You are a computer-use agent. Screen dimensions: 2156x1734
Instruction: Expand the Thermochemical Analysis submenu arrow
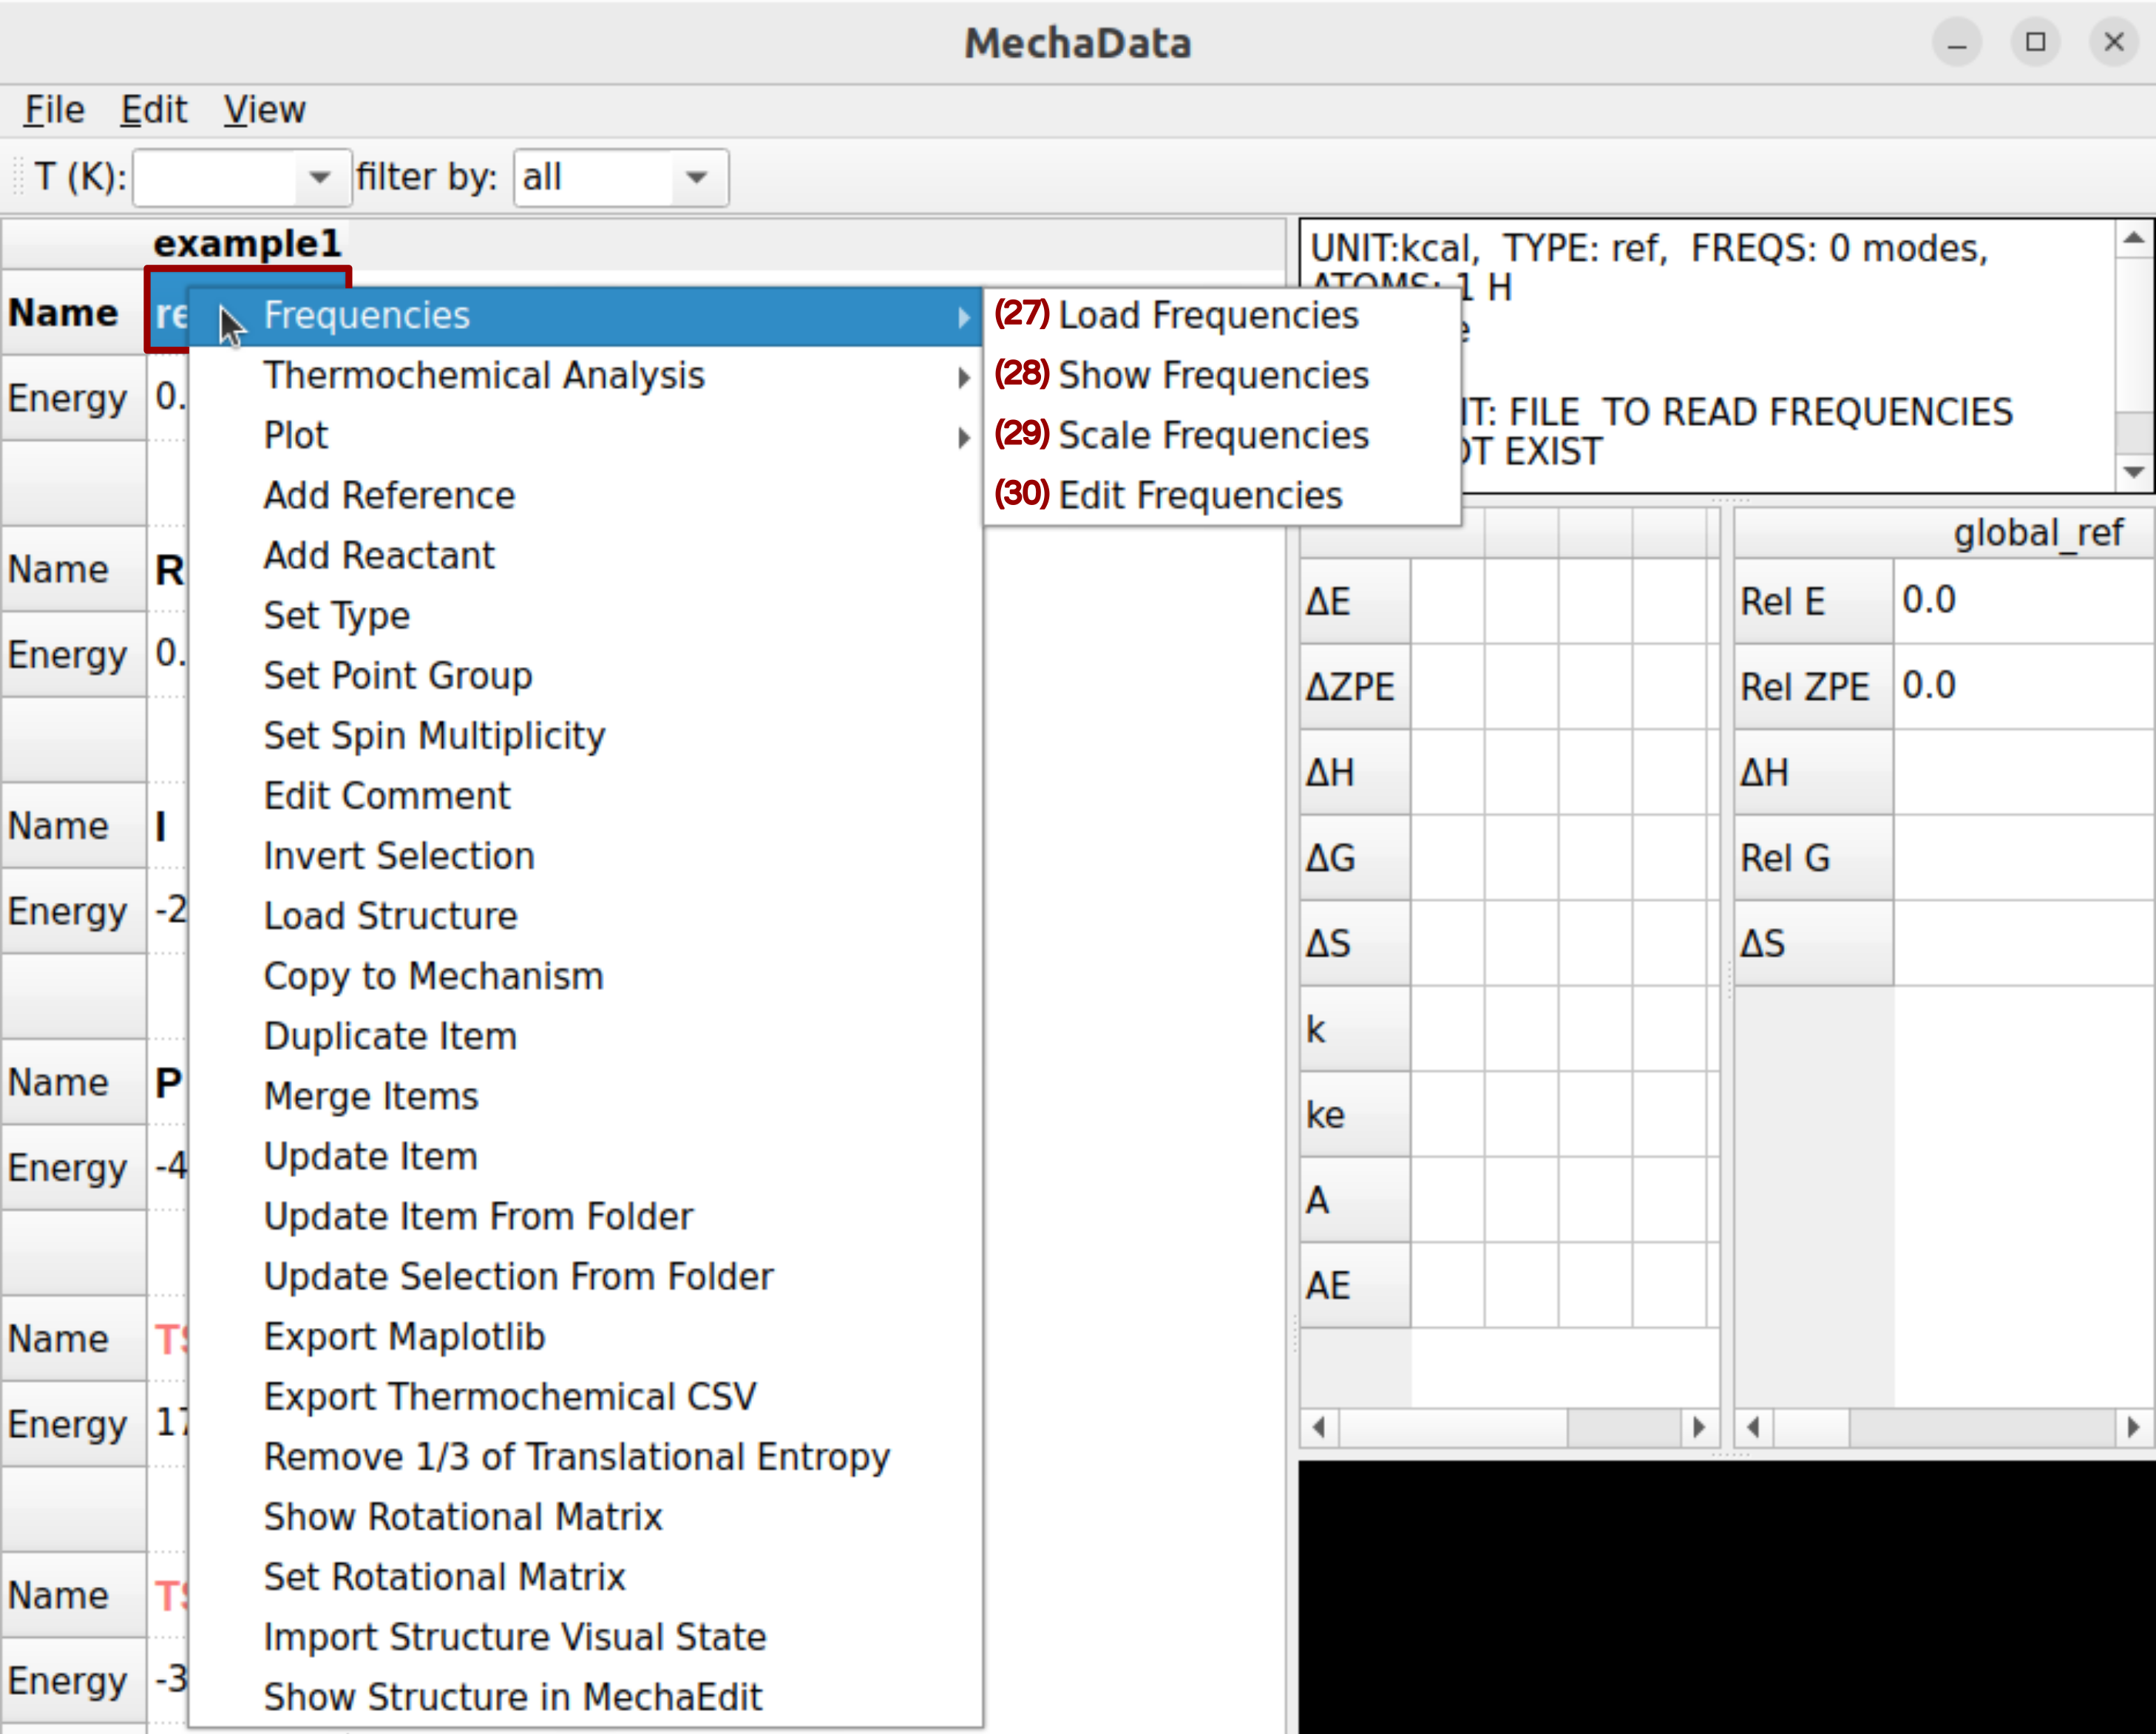[x=963, y=377]
